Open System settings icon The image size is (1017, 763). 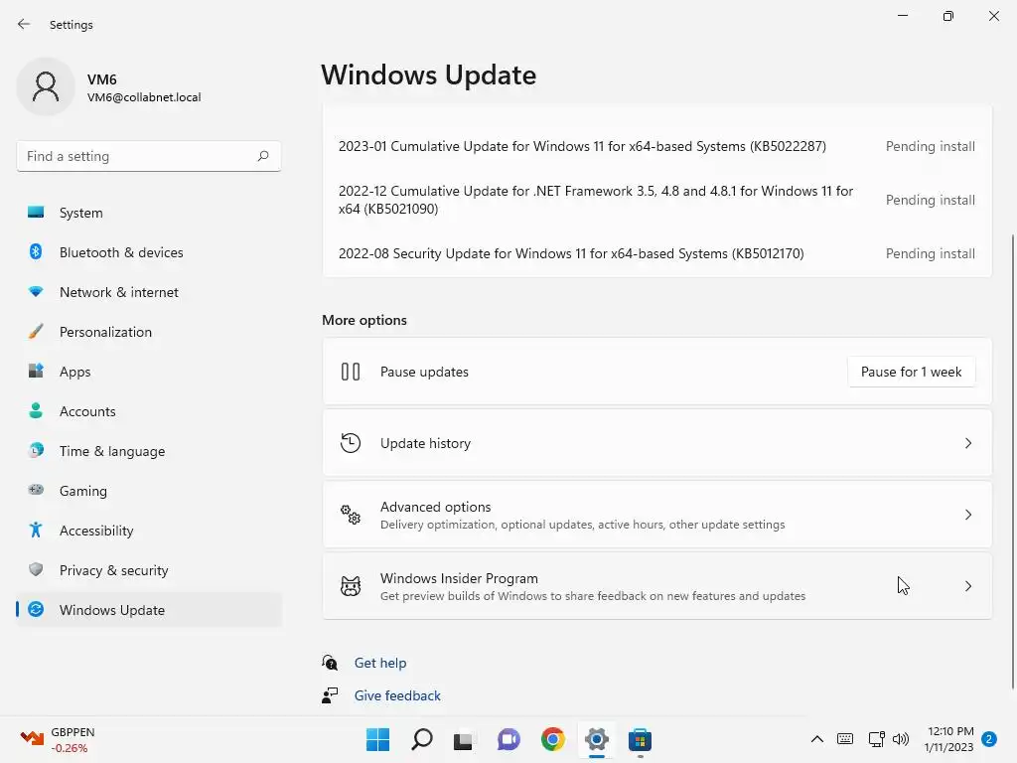click(x=36, y=213)
